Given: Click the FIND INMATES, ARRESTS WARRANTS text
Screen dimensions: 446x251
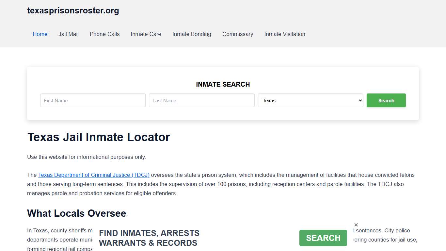Looking at the screenshot, I should pos(149,238).
